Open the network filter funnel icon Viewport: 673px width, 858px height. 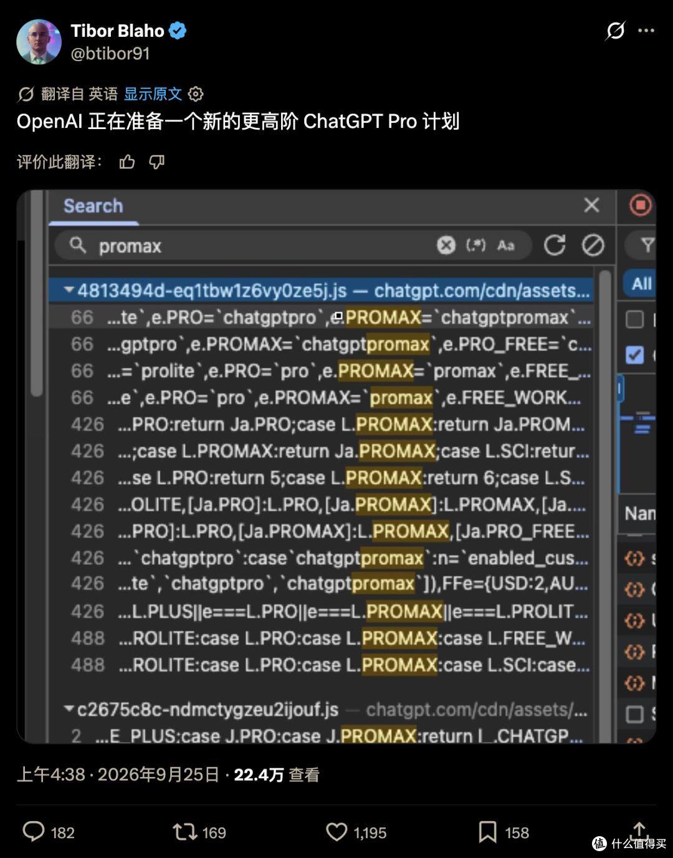[x=647, y=245]
